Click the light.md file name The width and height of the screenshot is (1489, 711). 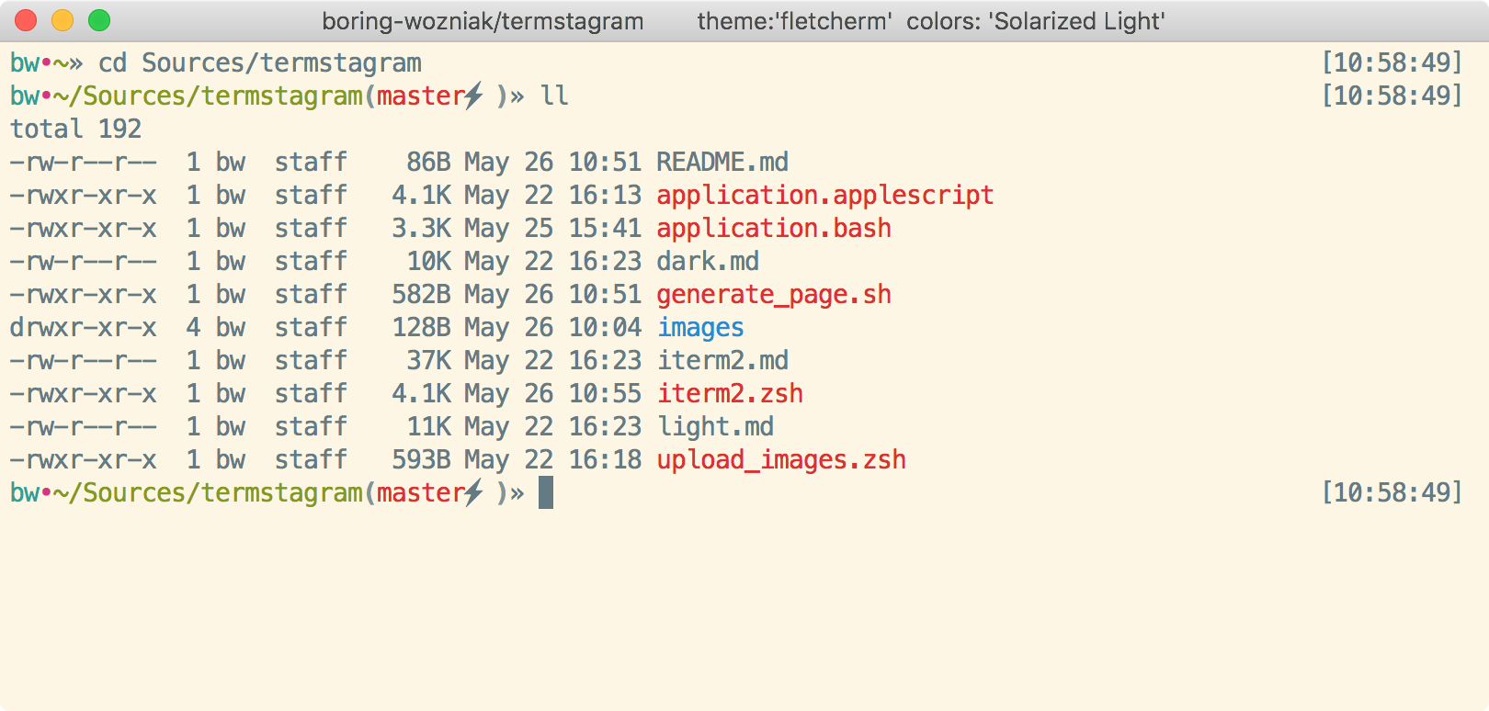715,427
